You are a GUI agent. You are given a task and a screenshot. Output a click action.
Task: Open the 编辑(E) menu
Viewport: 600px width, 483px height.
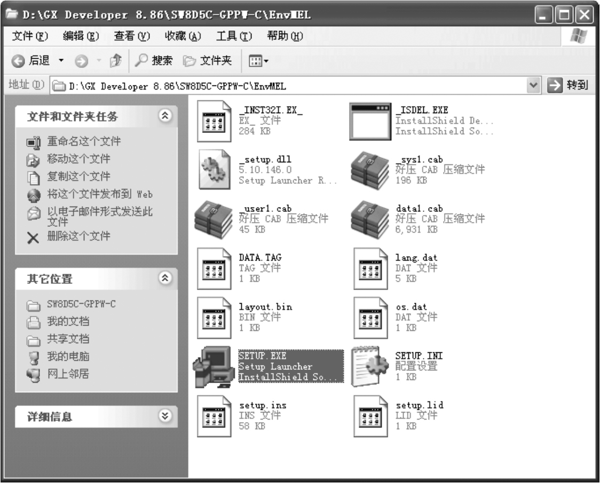click(81, 36)
